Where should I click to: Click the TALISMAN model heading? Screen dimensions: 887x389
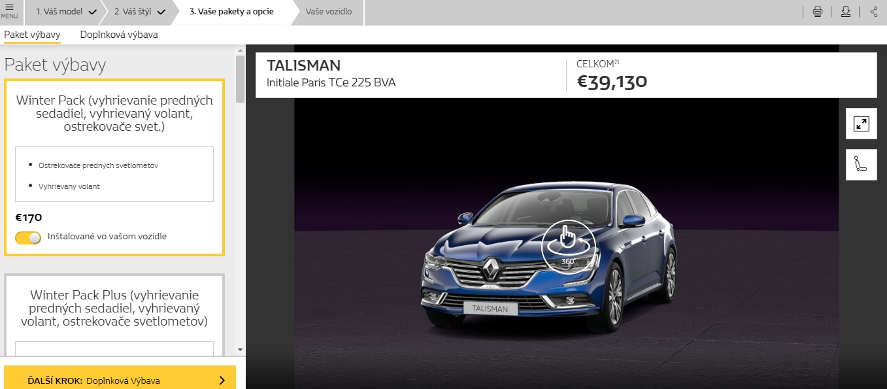(304, 65)
